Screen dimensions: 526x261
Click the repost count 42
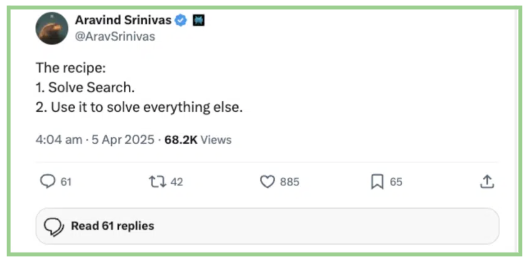pyautogui.click(x=176, y=182)
